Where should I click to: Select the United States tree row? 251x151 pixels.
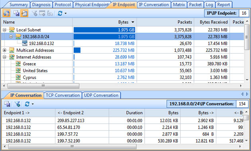click(x=122, y=71)
